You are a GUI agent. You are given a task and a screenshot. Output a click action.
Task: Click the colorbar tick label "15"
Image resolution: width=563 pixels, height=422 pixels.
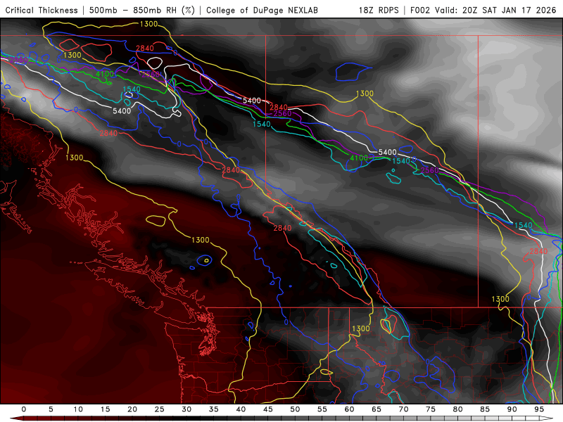(x=105, y=409)
